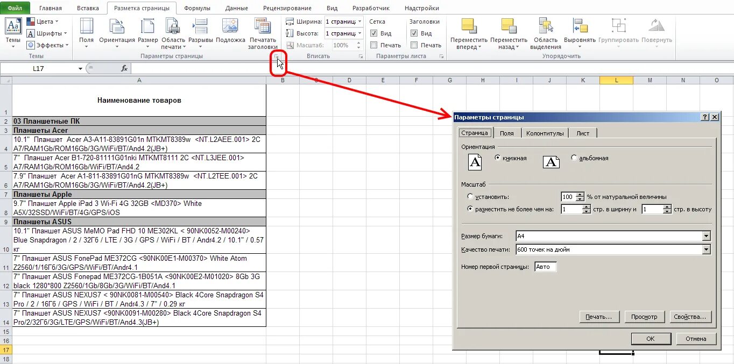Image resolution: width=734 pixels, height=364 pixels.
Task: Open the Ширина width dropdown
Action: [359, 22]
